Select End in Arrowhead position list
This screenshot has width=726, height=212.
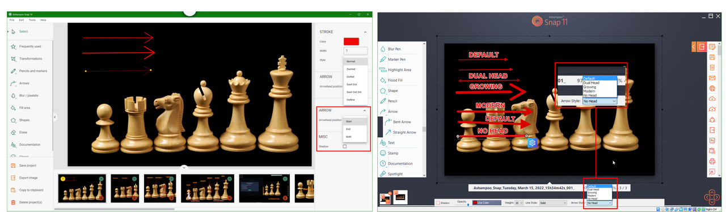(355, 129)
